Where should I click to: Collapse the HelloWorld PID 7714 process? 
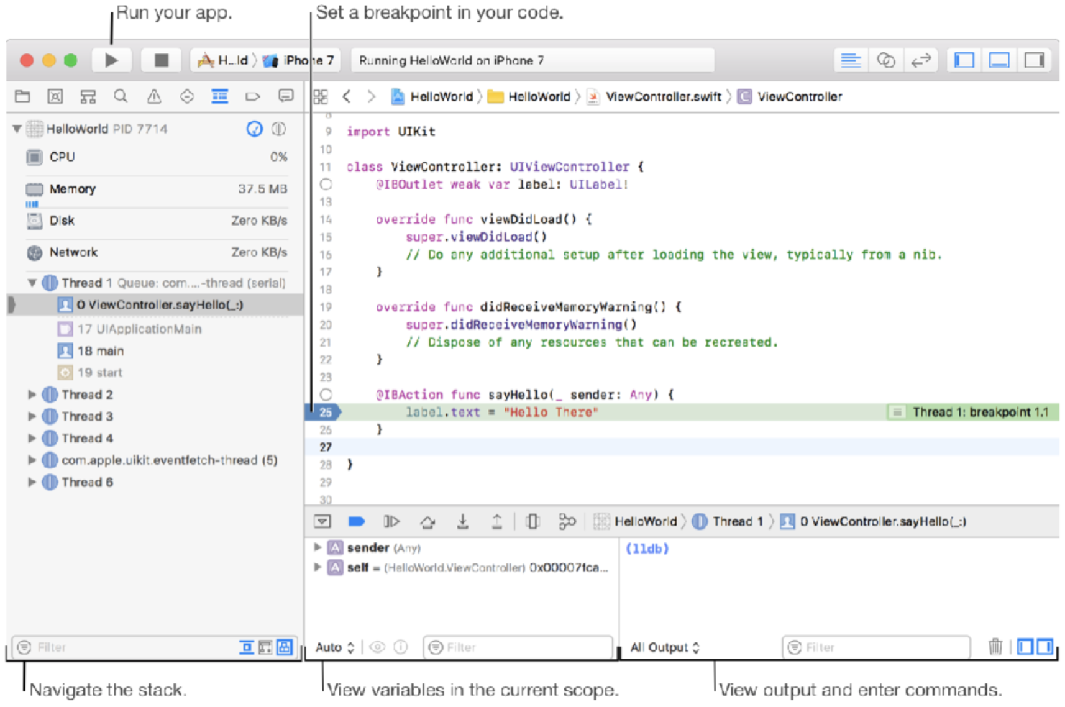[x=17, y=129]
